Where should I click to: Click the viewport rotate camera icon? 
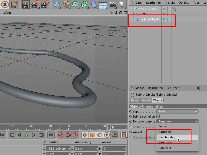pyautogui.click(x=121, y=13)
